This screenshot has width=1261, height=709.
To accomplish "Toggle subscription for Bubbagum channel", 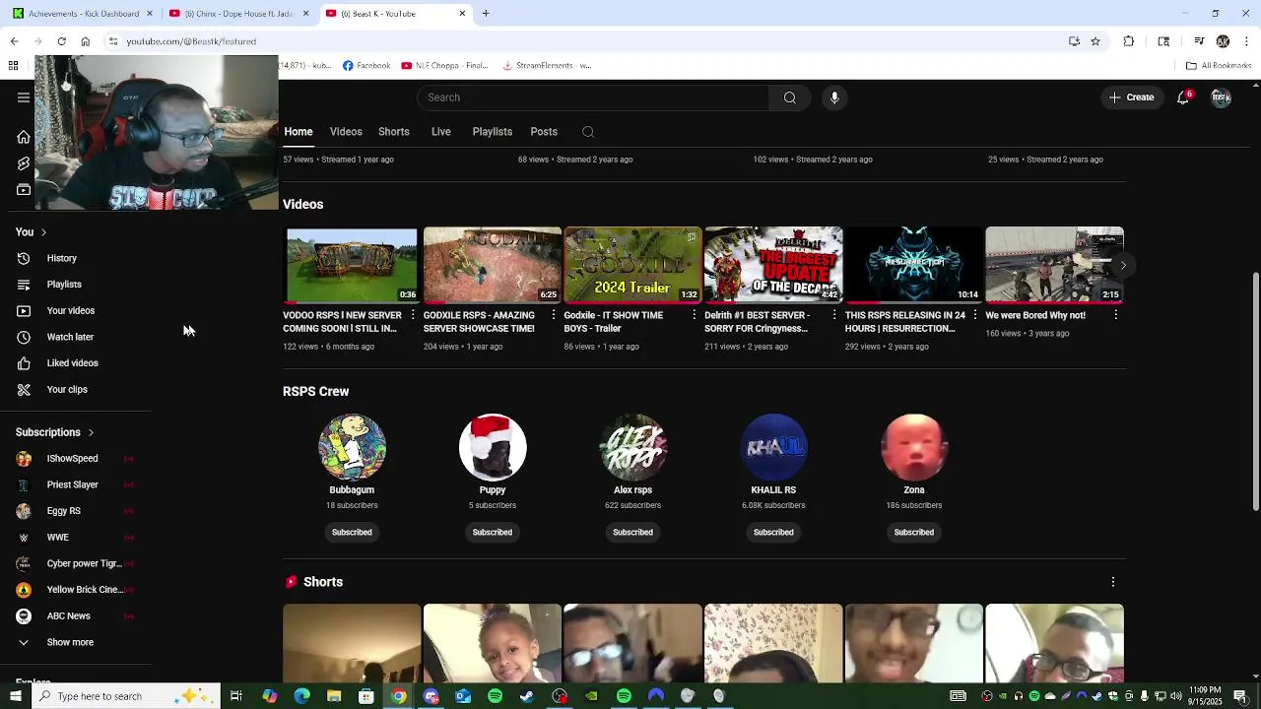I will coord(352,533).
